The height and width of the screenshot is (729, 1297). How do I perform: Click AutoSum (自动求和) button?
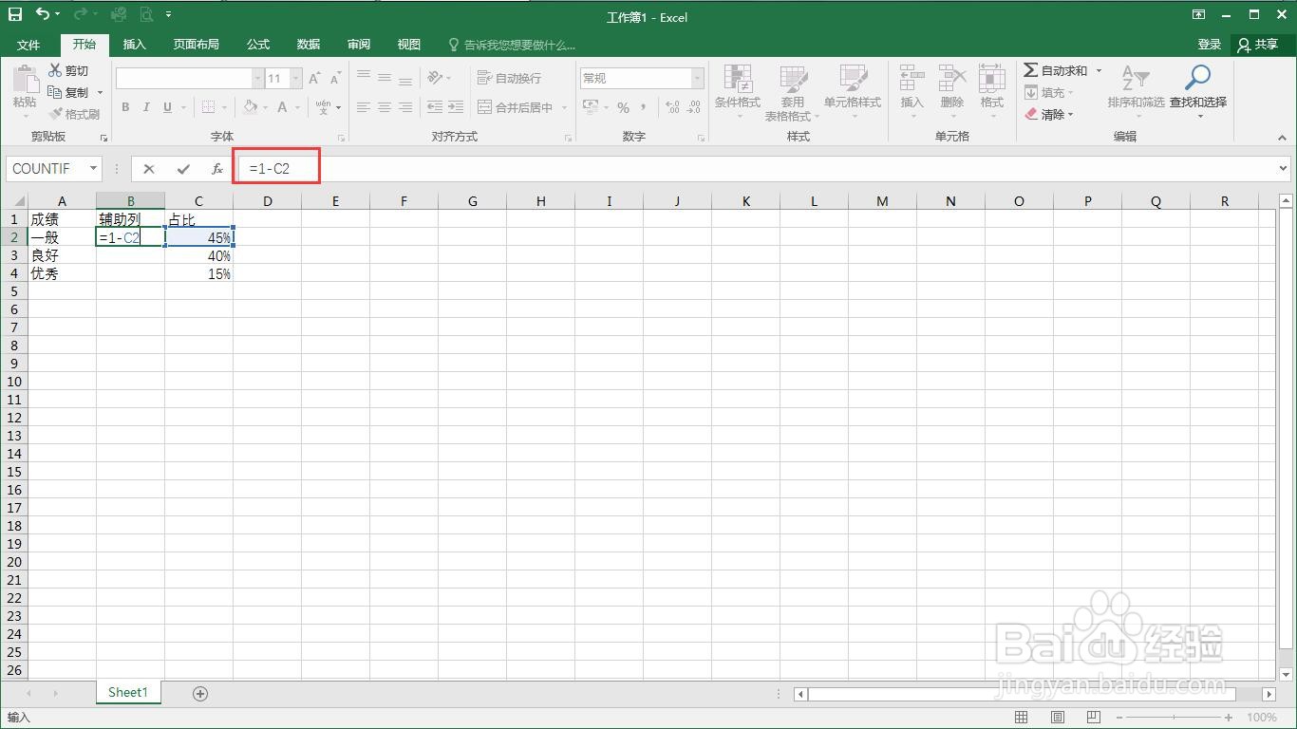point(1056,70)
